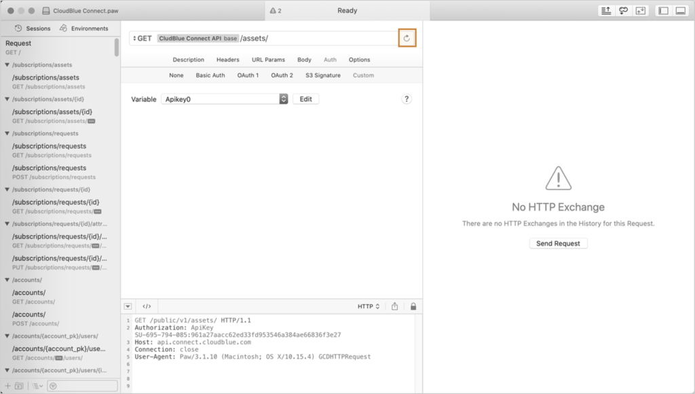This screenshot has height=394, width=695.
Task: Select the None auth type
Action: (x=176, y=75)
